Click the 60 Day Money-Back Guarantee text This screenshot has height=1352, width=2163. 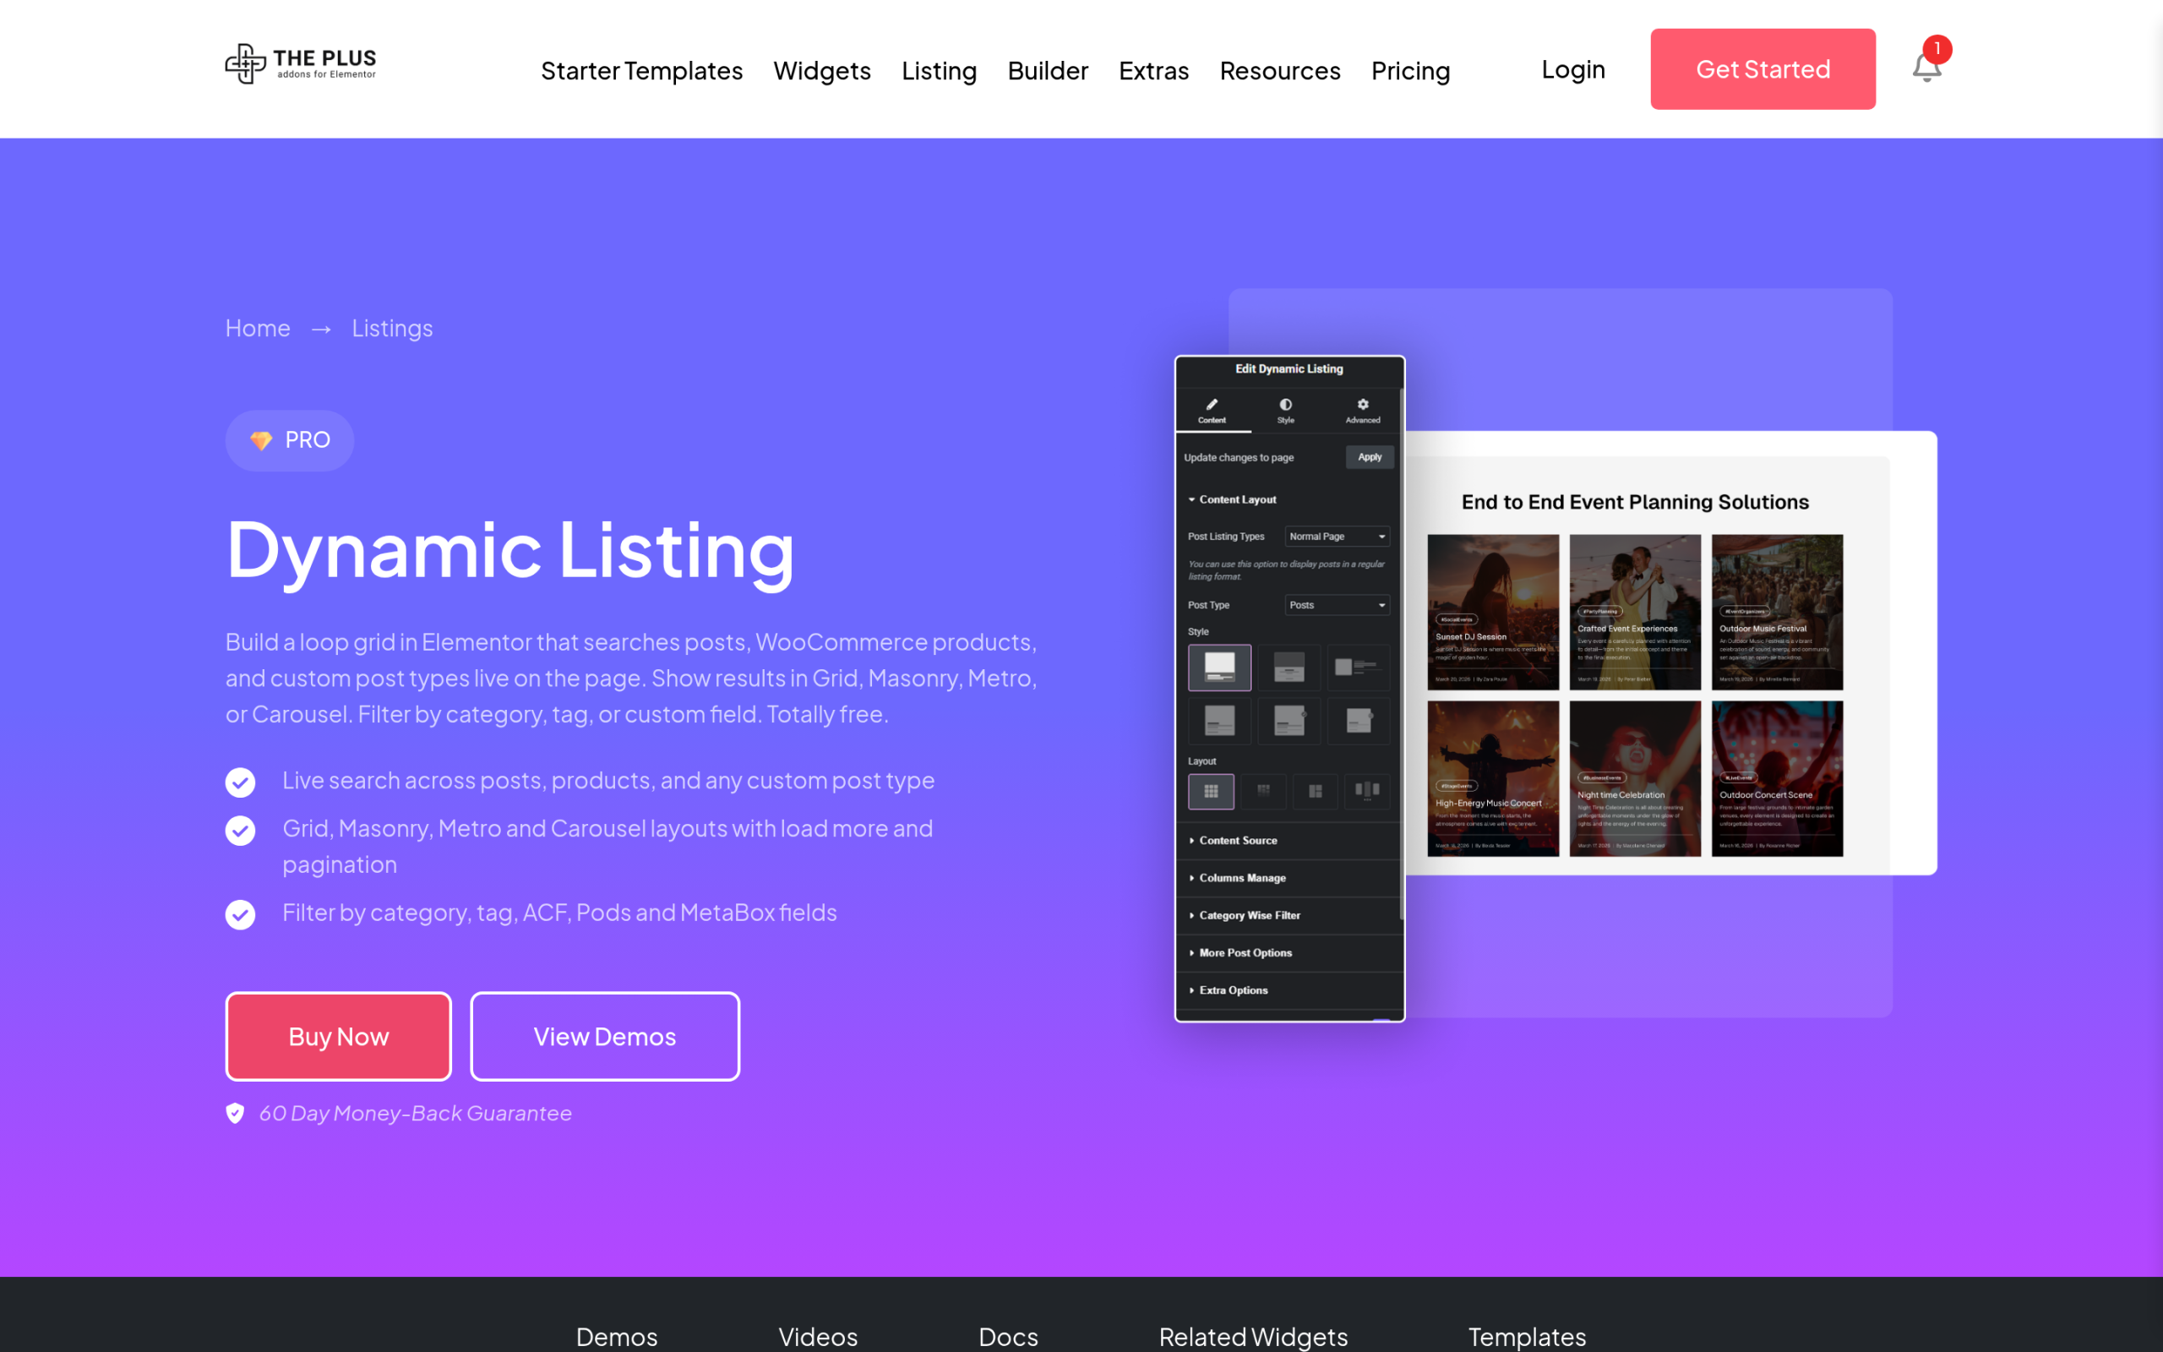point(415,1113)
